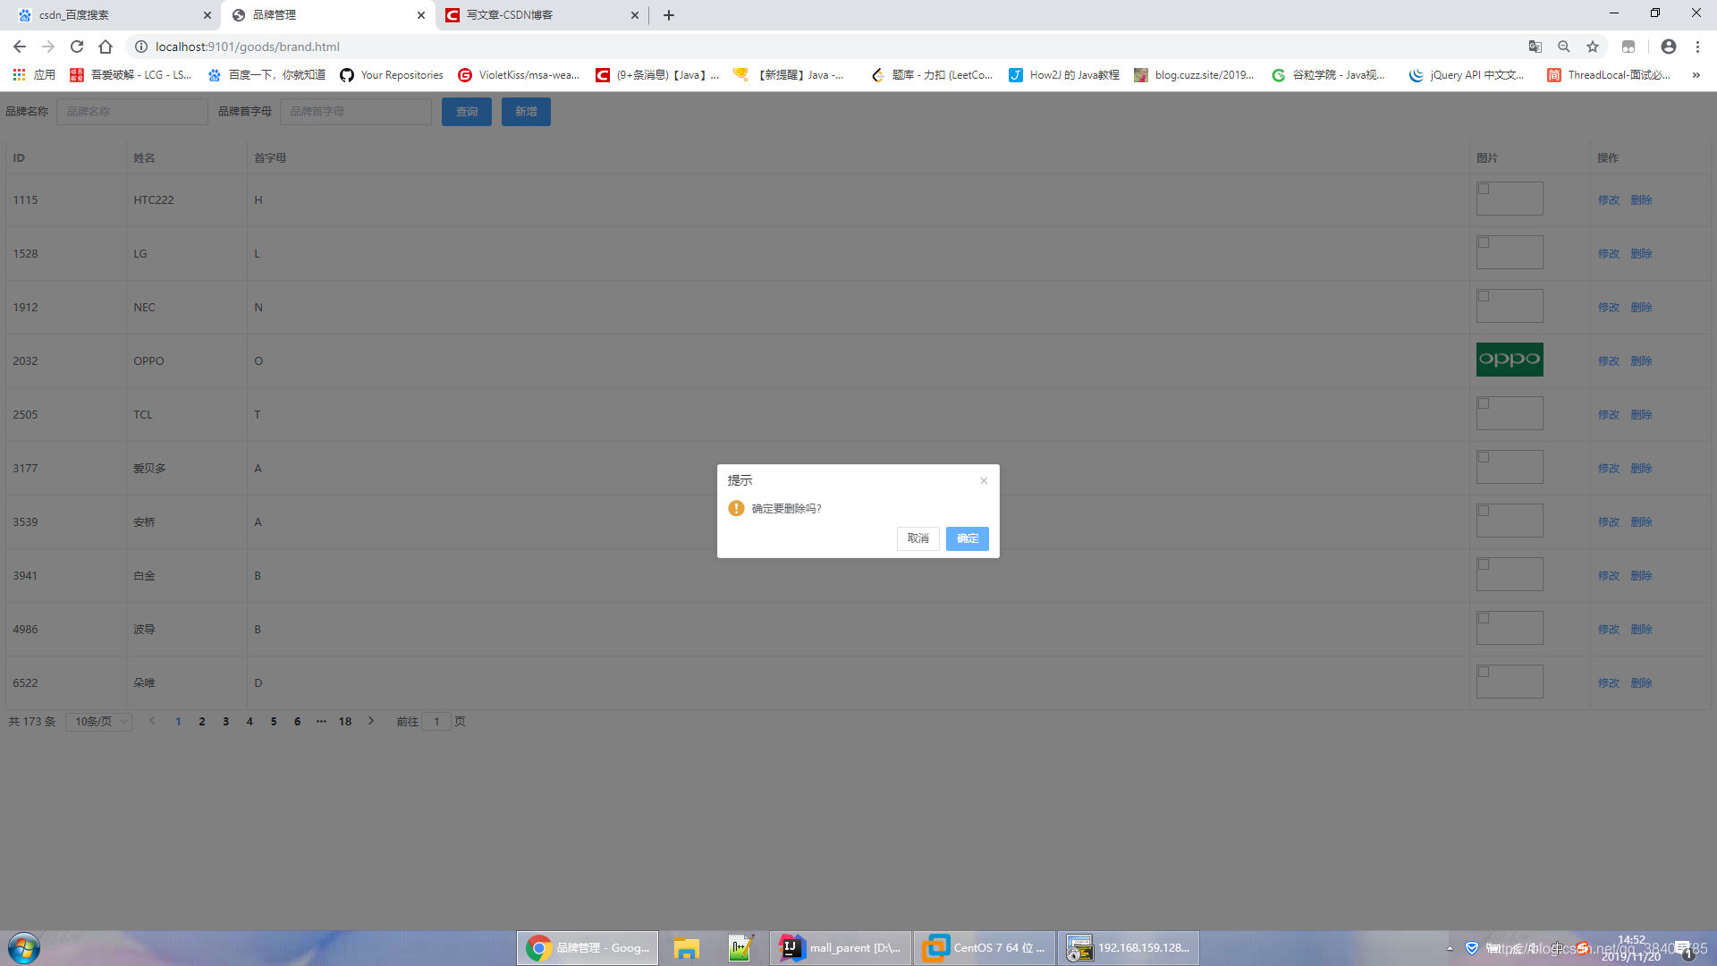Open the 10条/页 page size dropdown
This screenshot has width=1717, height=966.
(99, 722)
